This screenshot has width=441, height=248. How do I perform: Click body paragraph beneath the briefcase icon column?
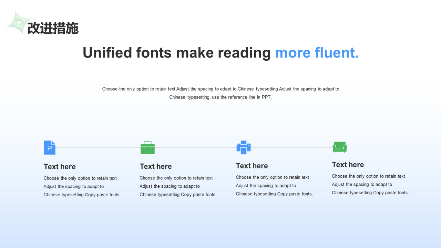click(x=178, y=186)
